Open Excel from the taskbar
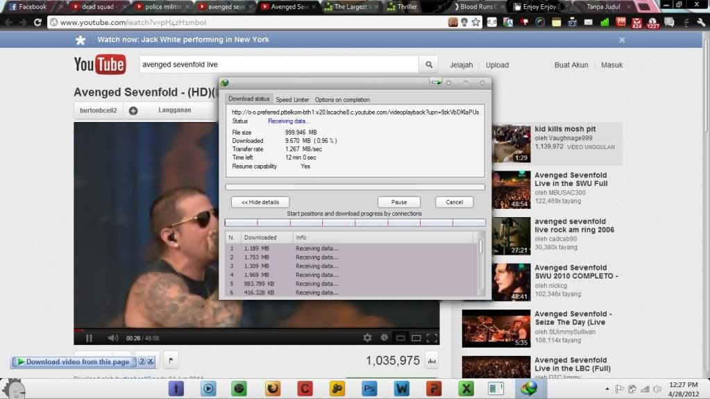Image resolution: width=710 pixels, height=399 pixels. [x=466, y=389]
